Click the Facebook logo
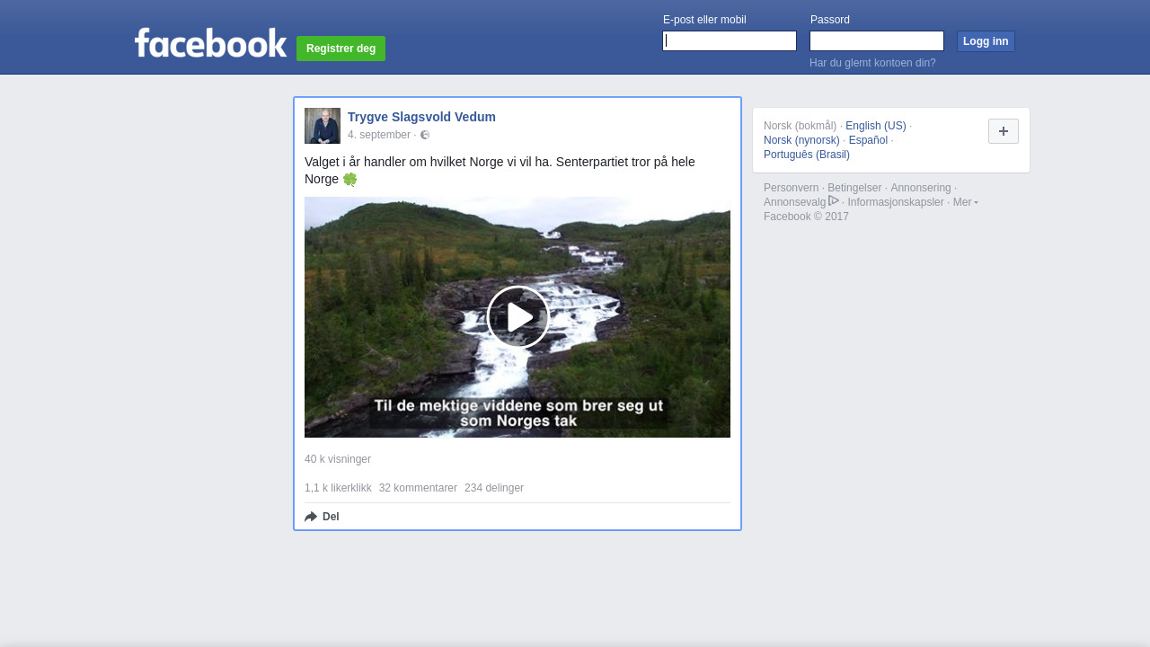 click(211, 43)
